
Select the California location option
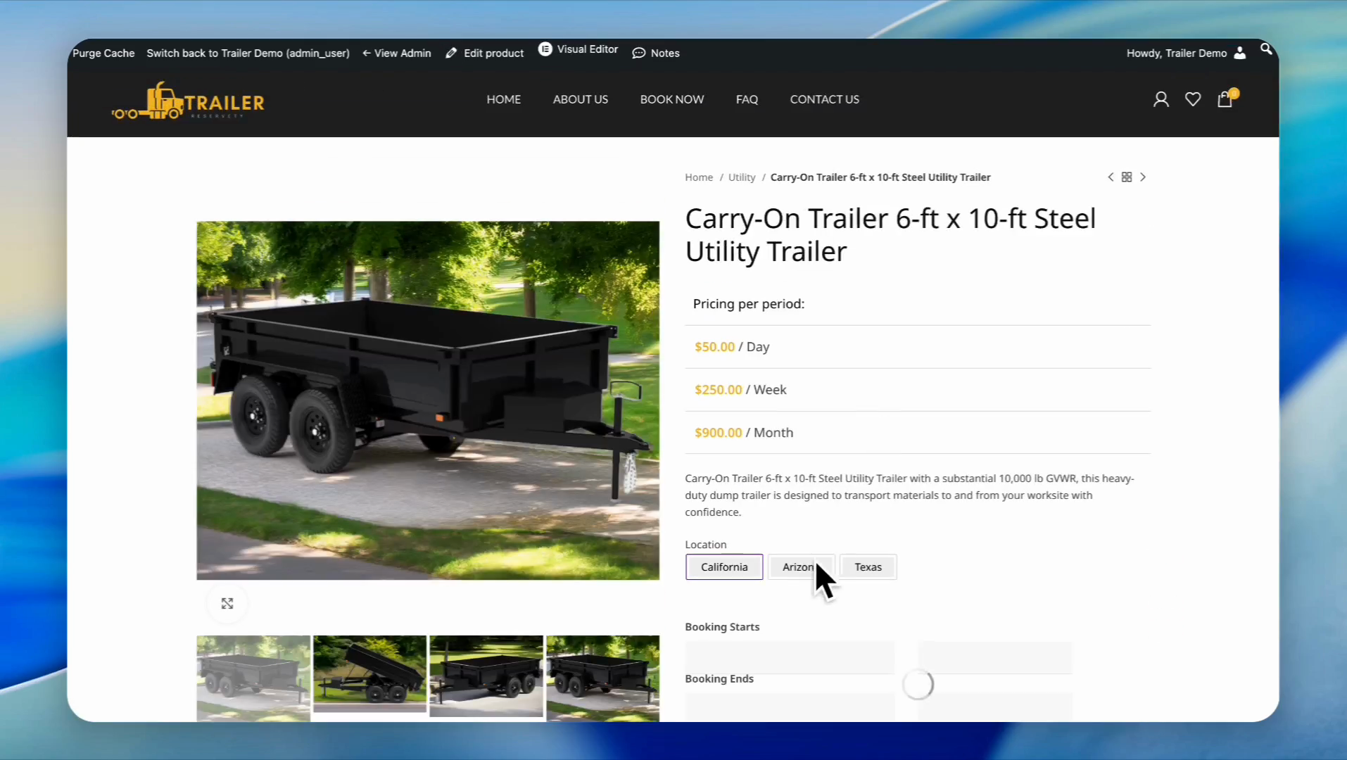pyautogui.click(x=724, y=567)
